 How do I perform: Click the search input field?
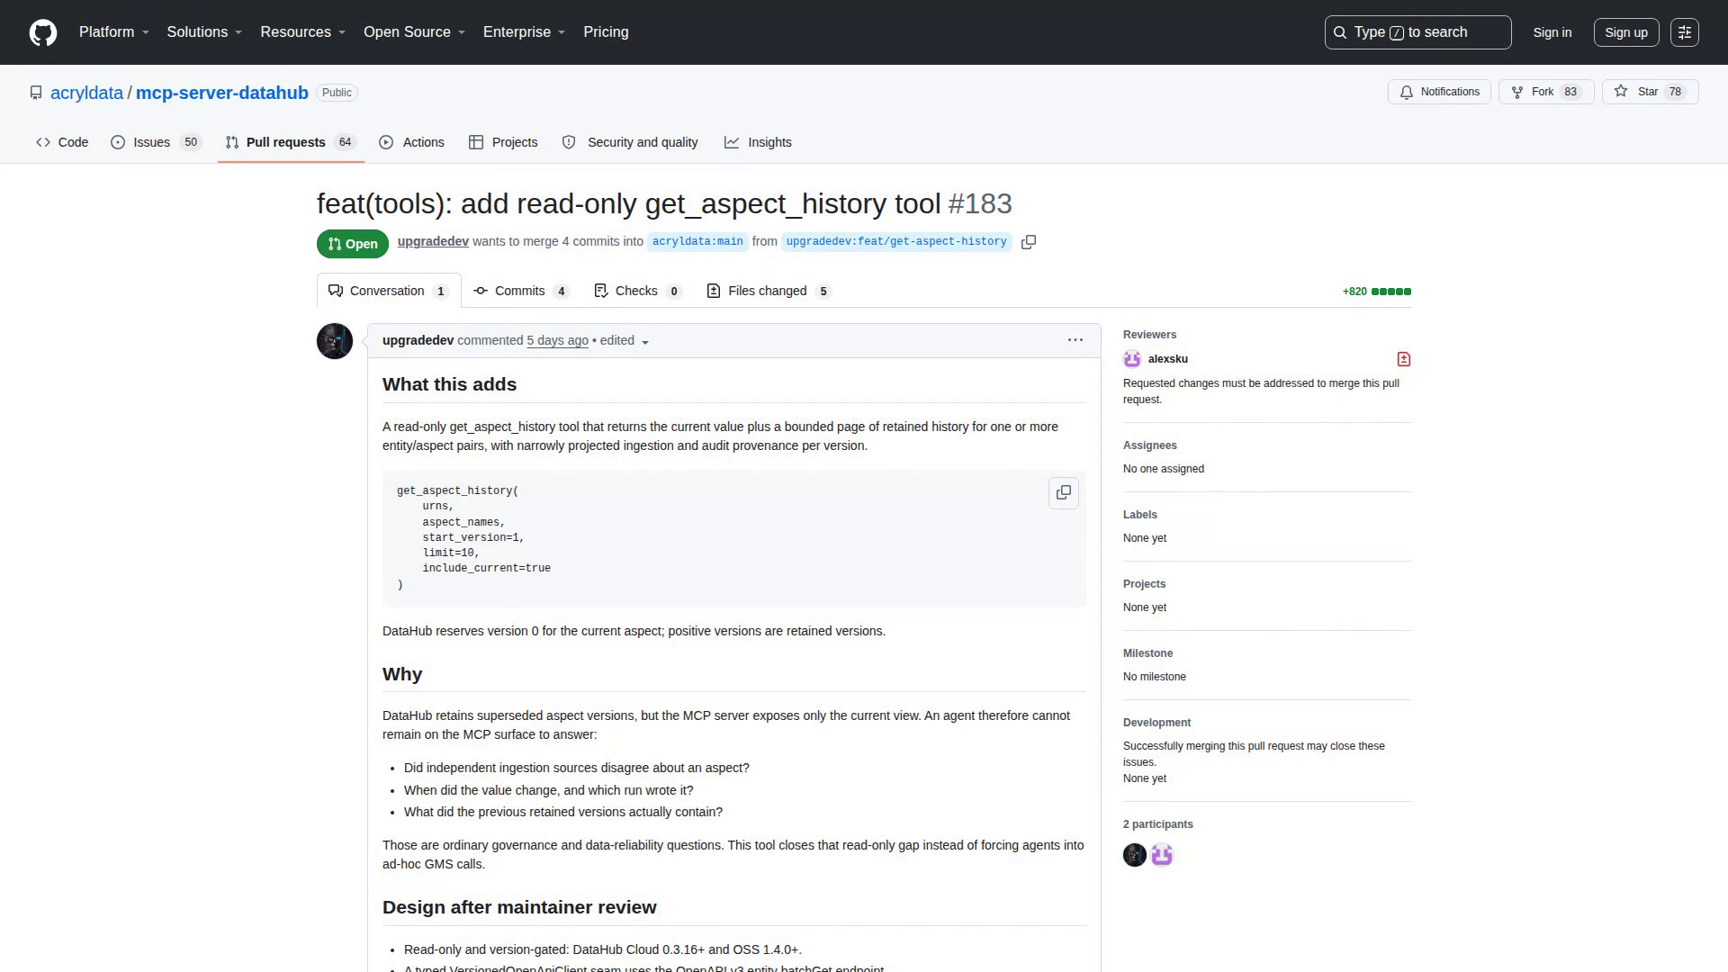tap(1417, 32)
